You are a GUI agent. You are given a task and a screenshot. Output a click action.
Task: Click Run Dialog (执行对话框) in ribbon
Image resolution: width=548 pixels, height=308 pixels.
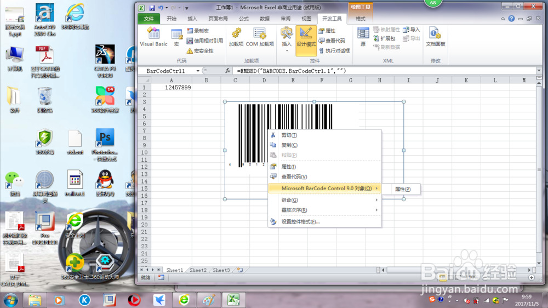point(334,51)
